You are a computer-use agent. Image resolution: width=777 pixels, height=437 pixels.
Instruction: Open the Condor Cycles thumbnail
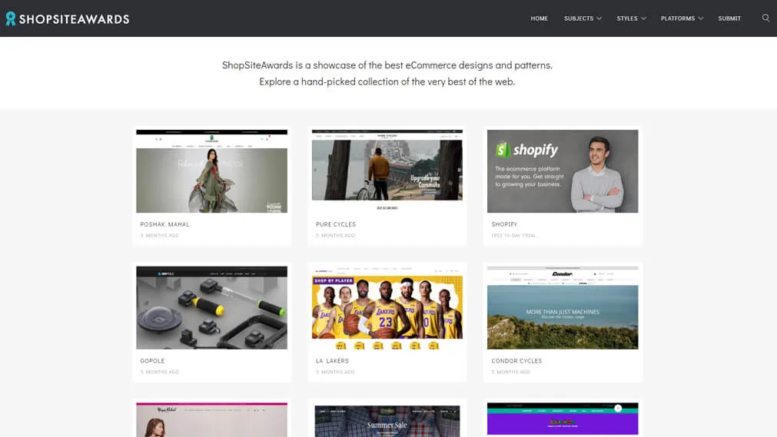563,308
